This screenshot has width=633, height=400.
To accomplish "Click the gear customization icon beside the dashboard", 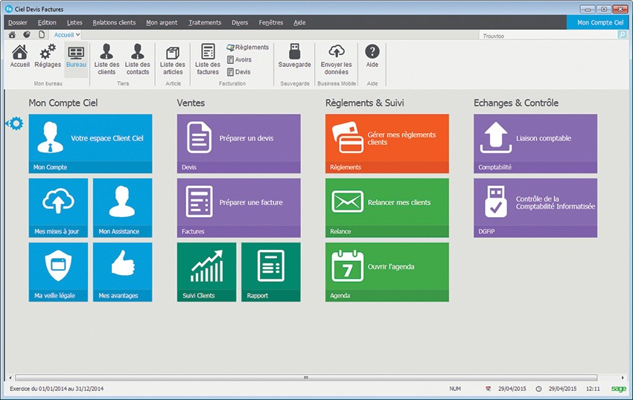I will (x=14, y=123).
